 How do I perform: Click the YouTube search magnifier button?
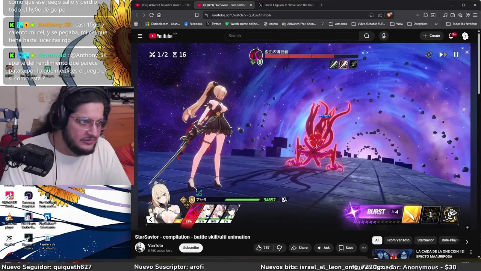[x=366, y=36]
